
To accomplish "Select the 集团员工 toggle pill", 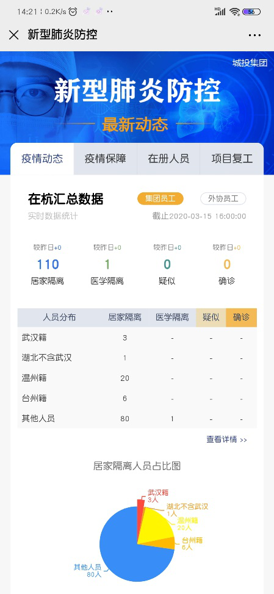I will click(x=160, y=198).
